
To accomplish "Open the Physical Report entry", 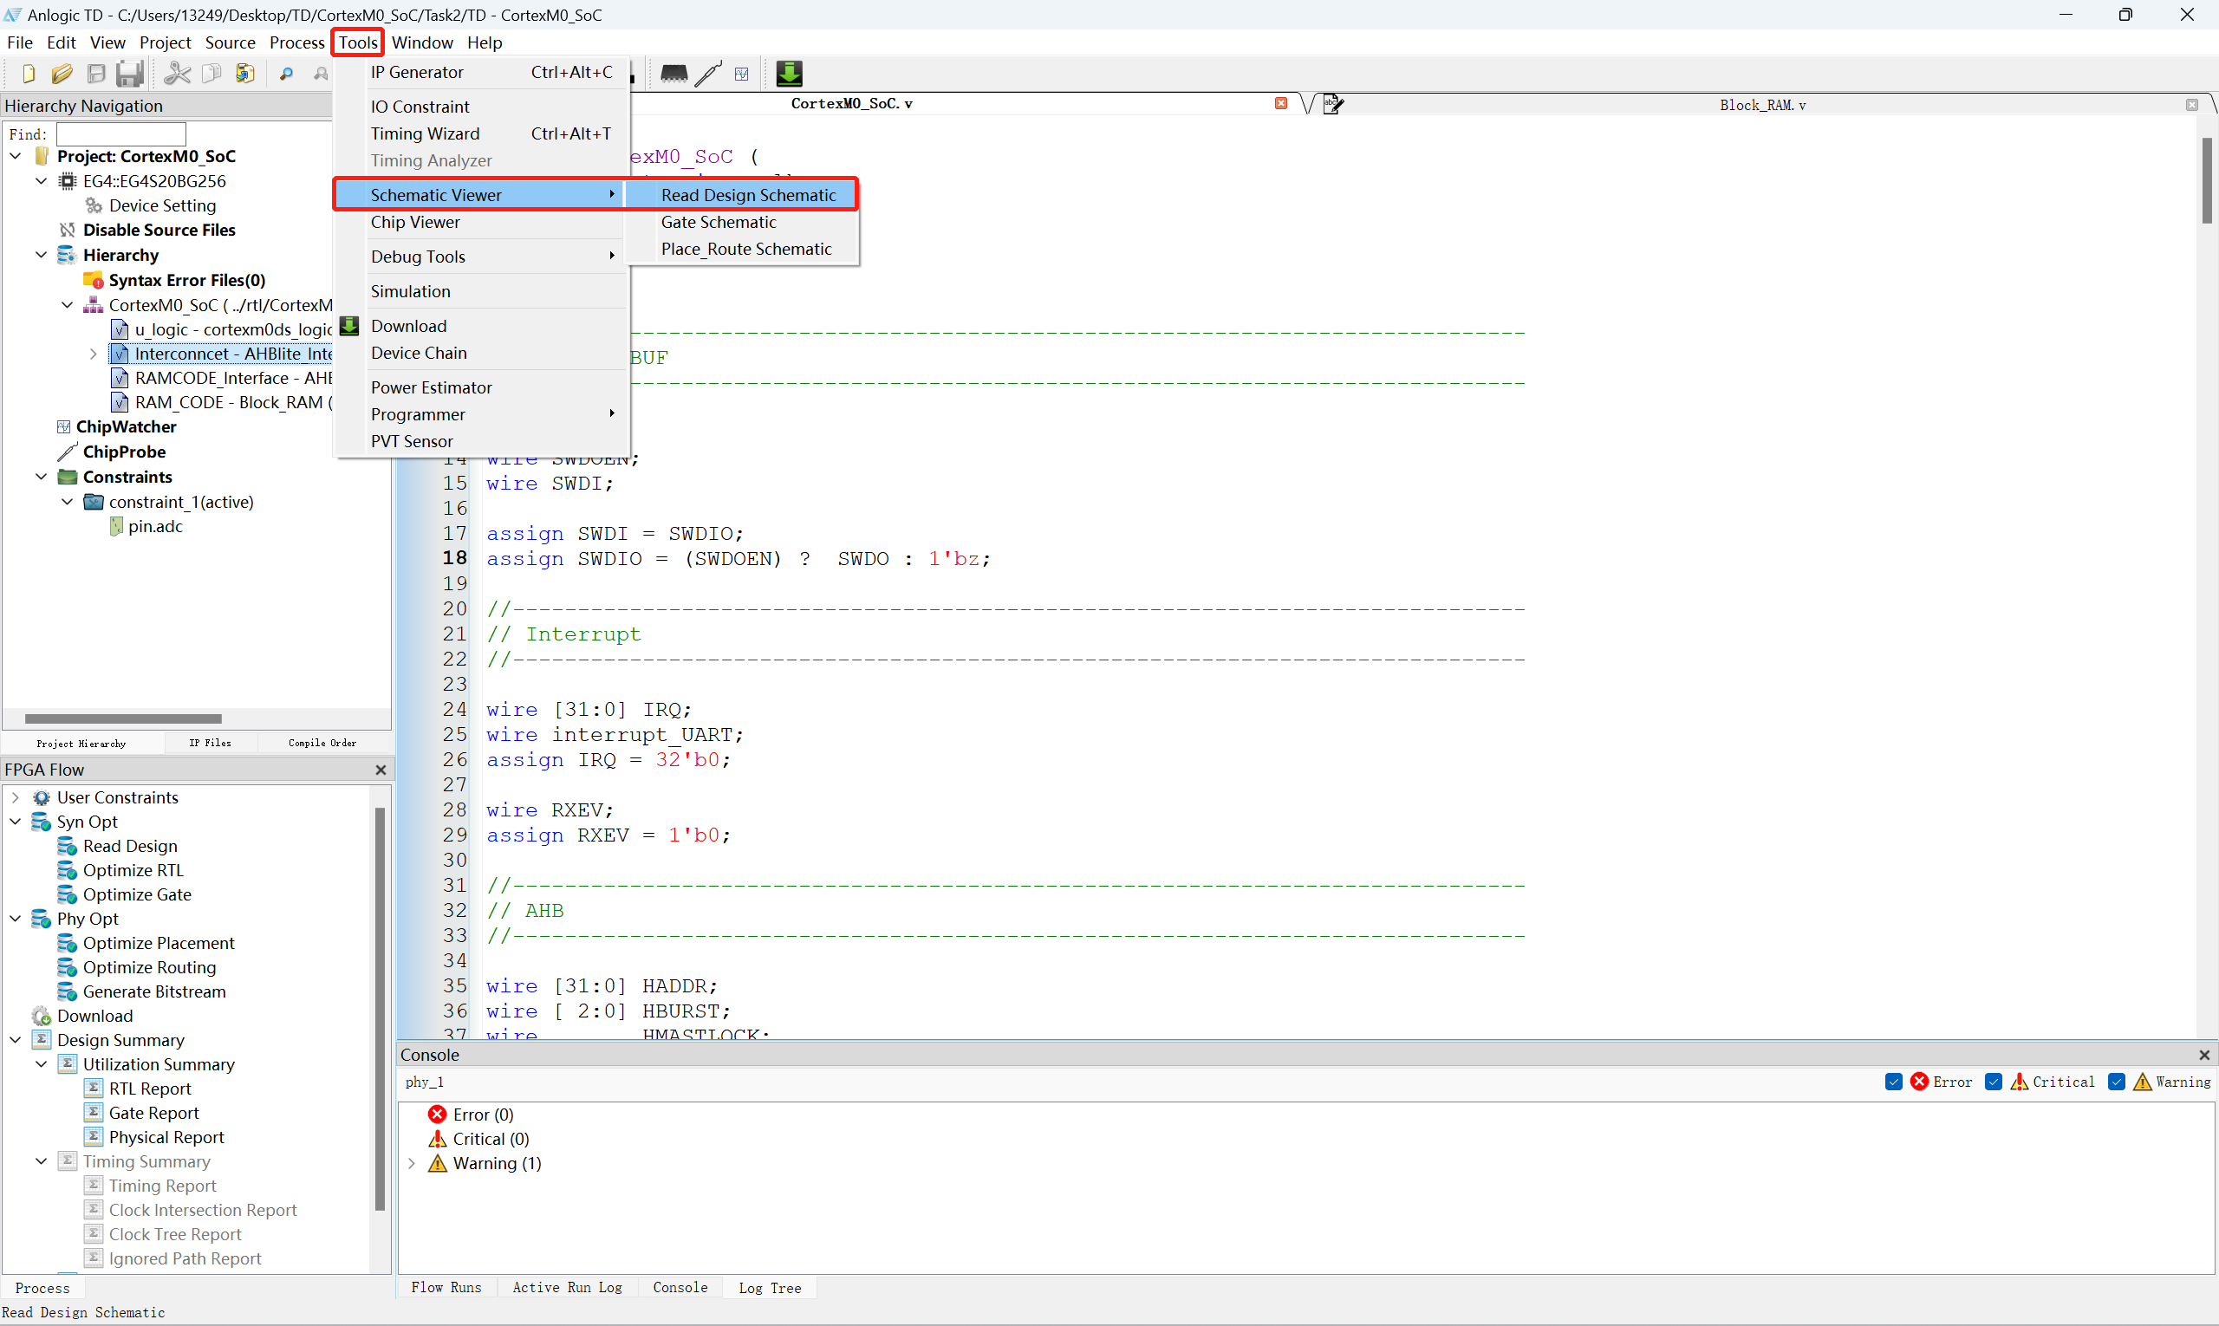I will tap(166, 1136).
